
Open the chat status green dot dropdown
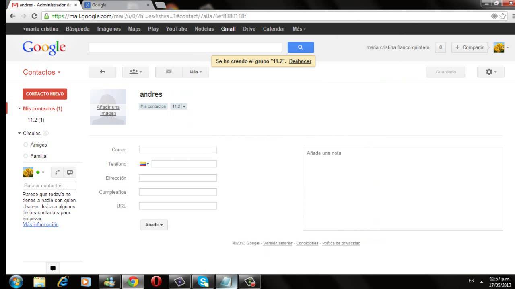40,172
